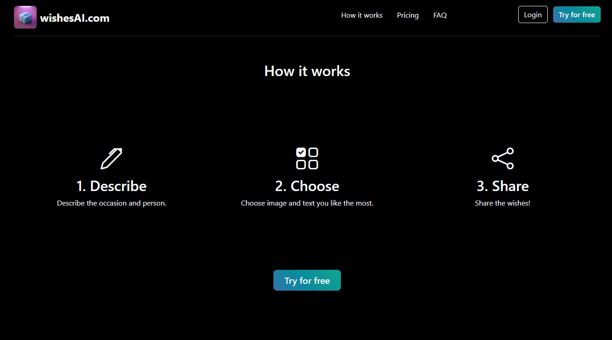The height and width of the screenshot is (340, 612).
Task: Click Try for free in the header
Action: point(576,14)
